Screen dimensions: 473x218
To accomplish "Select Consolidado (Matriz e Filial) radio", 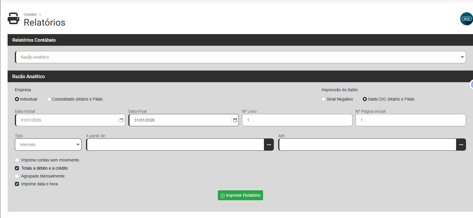I will click(x=49, y=99).
